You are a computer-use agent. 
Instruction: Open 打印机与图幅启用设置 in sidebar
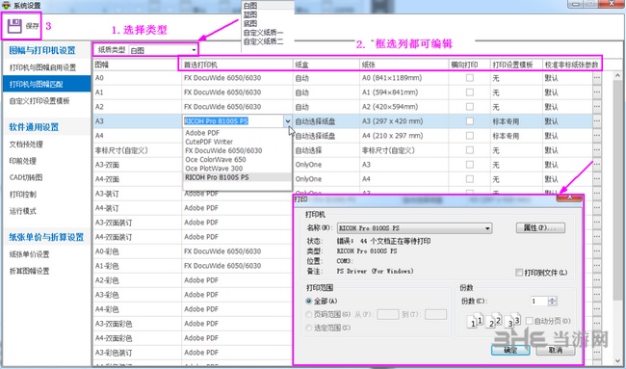[42, 67]
